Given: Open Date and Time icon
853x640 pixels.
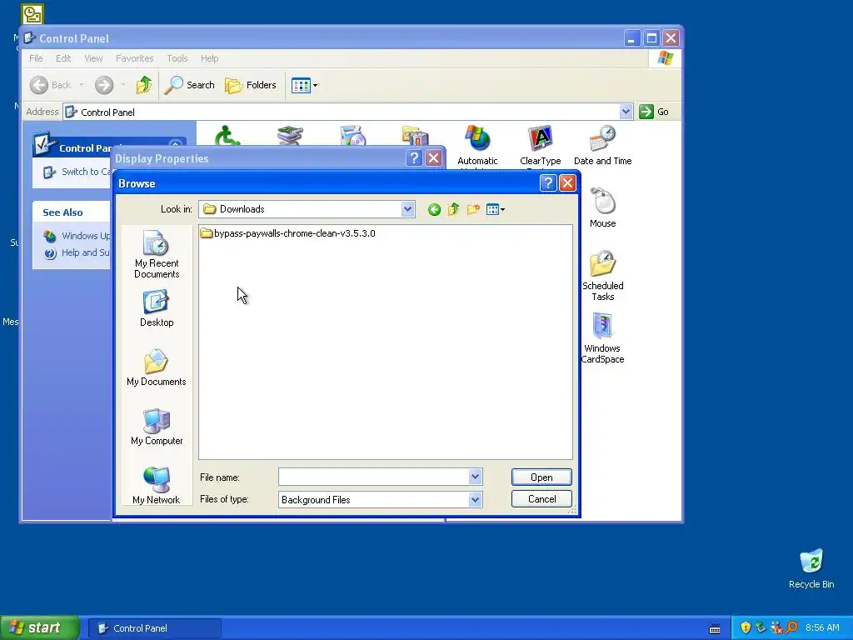Looking at the screenshot, I should [x=603, y=146].
